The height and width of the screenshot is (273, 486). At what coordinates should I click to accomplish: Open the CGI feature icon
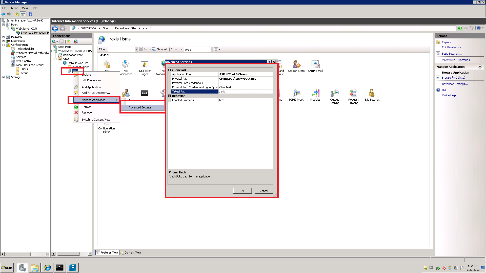click(x=144, y=93)
